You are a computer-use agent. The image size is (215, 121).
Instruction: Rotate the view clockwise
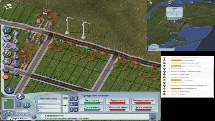(12, 113)
